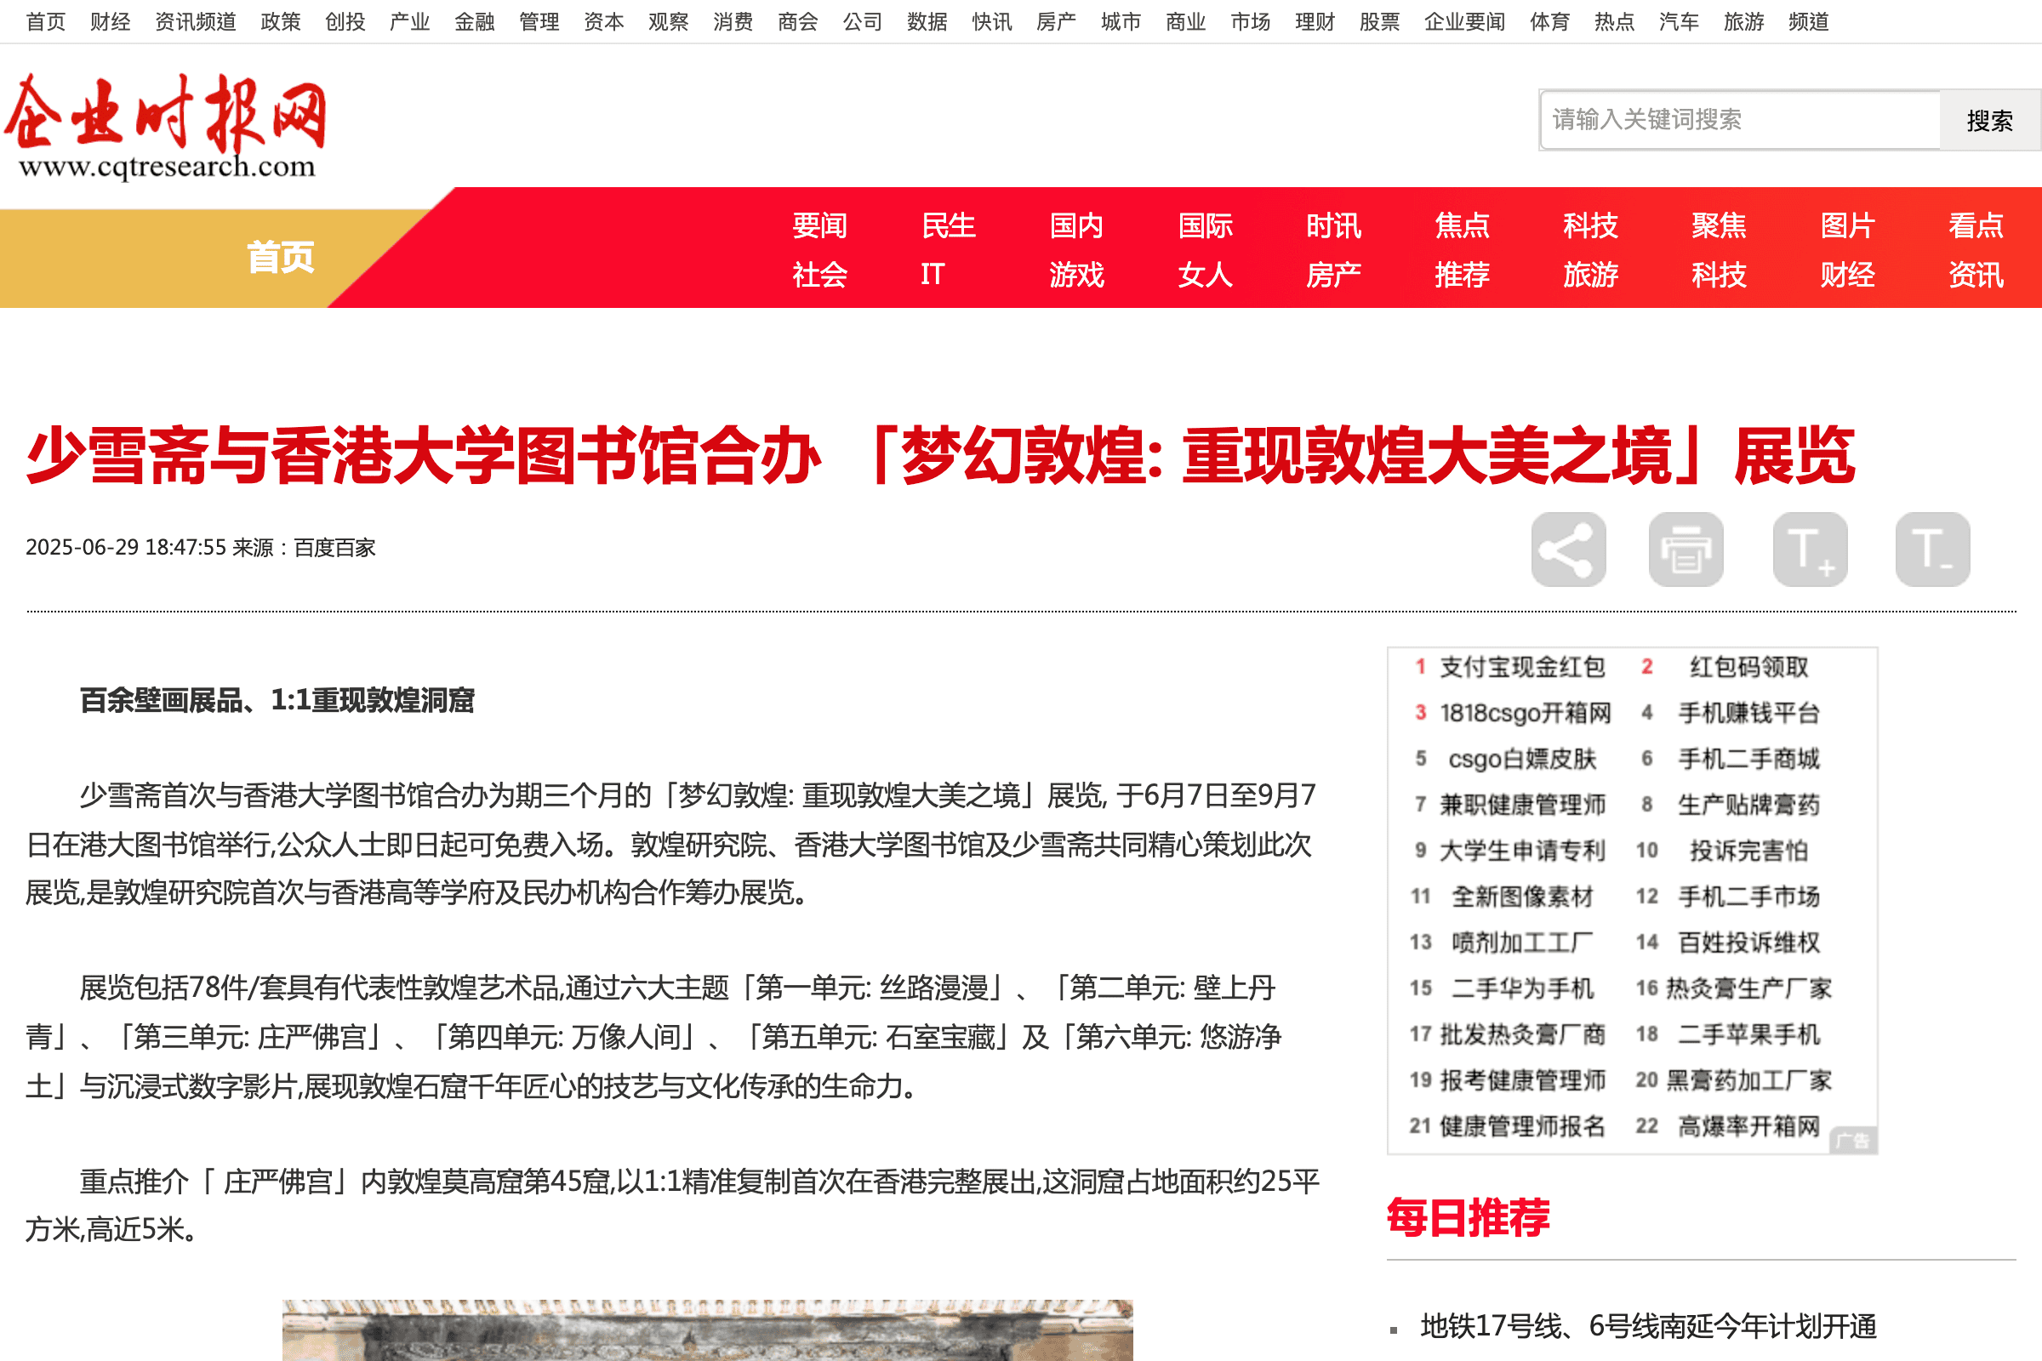Open ad link 1818csgo开箱网
2042x1361 pixels.
[1526, 713]
